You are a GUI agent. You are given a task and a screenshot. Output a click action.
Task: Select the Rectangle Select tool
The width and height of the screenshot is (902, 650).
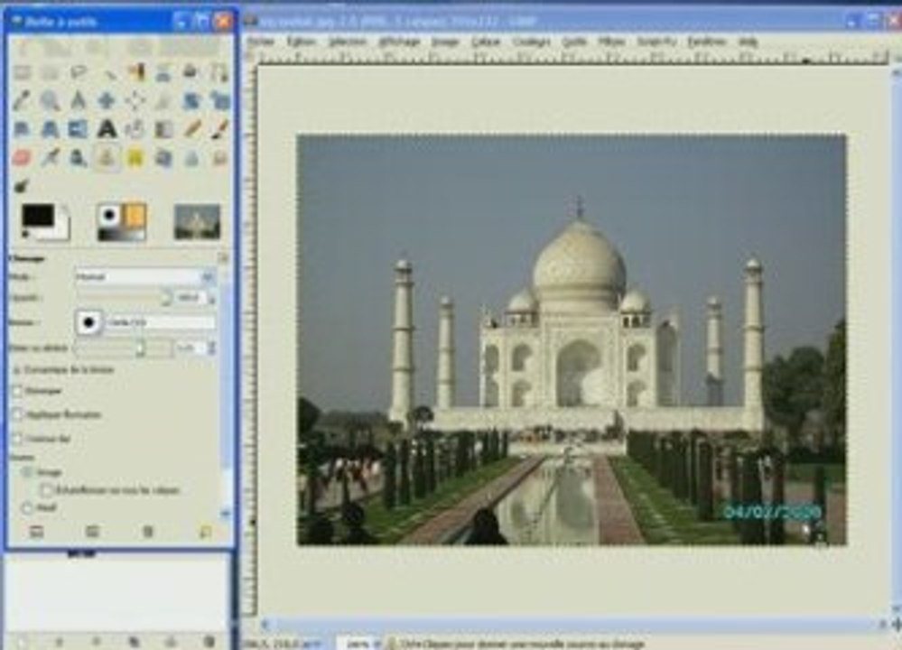23,72
